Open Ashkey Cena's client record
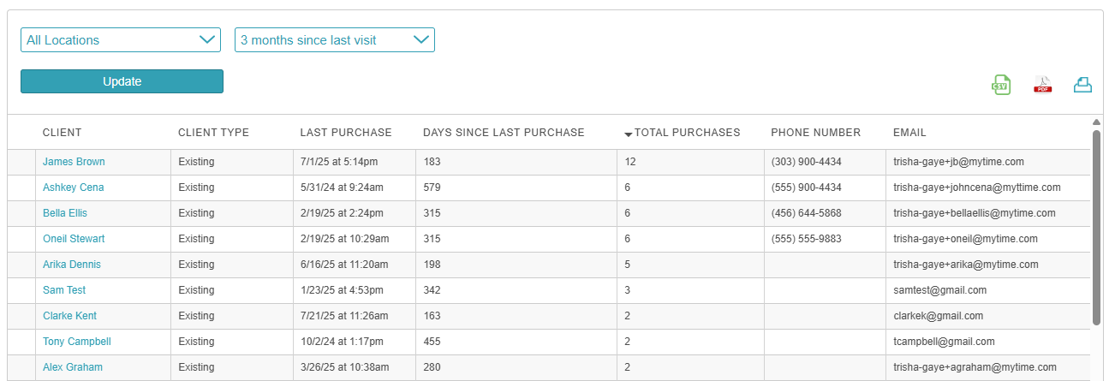 pyautogui.click(x=74, y=188)
